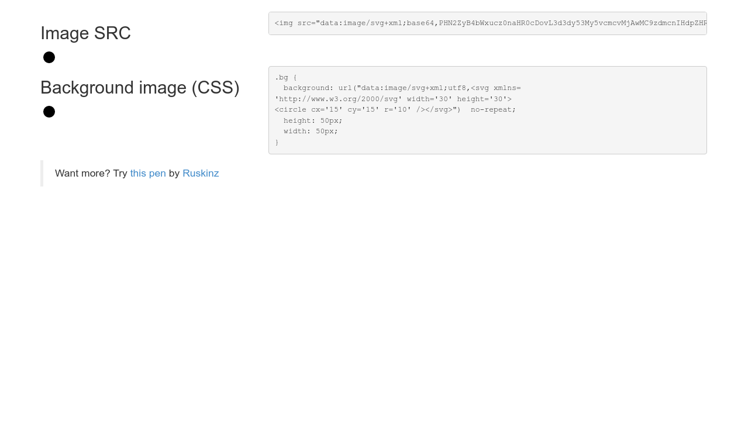748x421 pixels.
Task: Visit the Ruskinz author link
Action: point(201,174)
